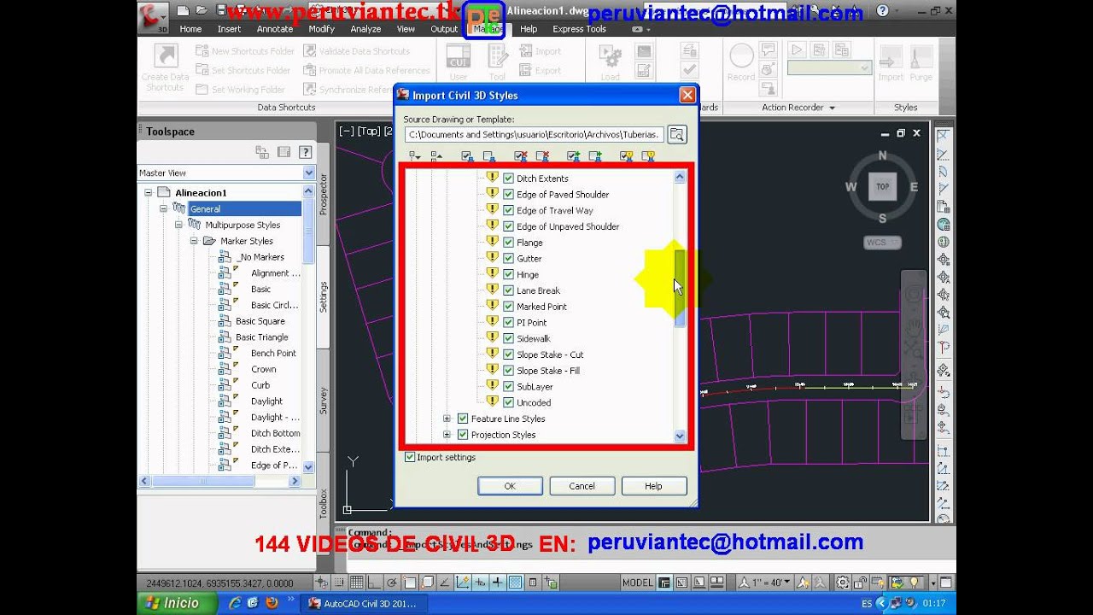The image size is (1093, 615).
Task: Click uncheck all deleted styles icon with red X
Action: (541, 156)
